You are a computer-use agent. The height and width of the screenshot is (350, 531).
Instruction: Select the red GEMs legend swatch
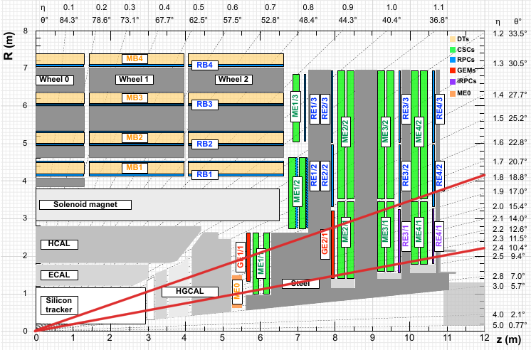[453, 70]
